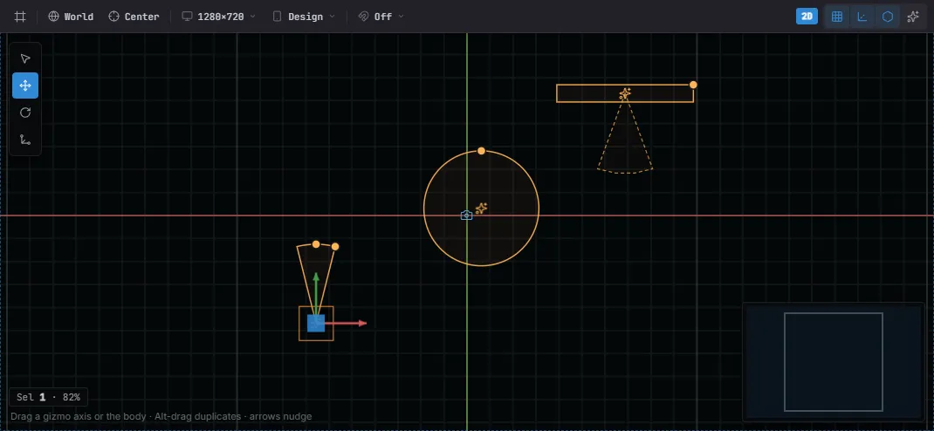Select the pointer select tool

click(x=25, y=58)
